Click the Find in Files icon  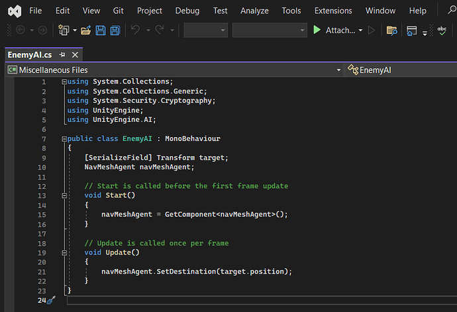tap(392, 30)
